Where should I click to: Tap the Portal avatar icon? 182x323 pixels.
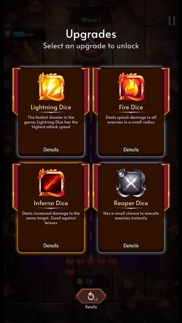pyautogui.click(x=8, y=34)
